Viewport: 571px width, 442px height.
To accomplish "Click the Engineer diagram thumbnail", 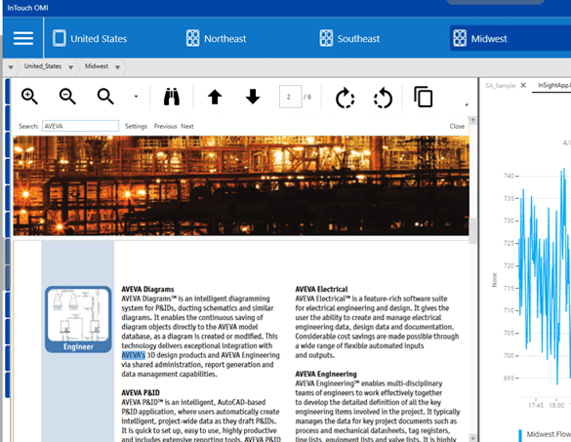I will [78, 319].
